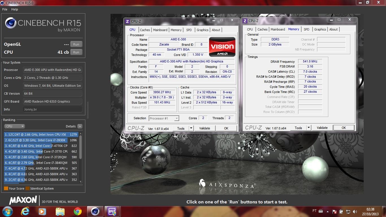This screenshot has height=217, width=386.
Task: Click the Show desktop strip beside clock
Action: [384, 211]
